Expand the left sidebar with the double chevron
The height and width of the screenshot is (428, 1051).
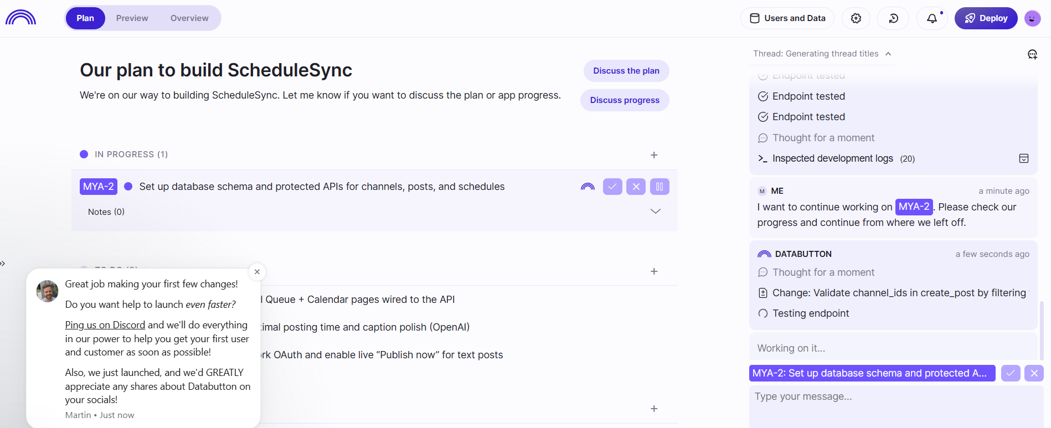click(x=3, y=264)
